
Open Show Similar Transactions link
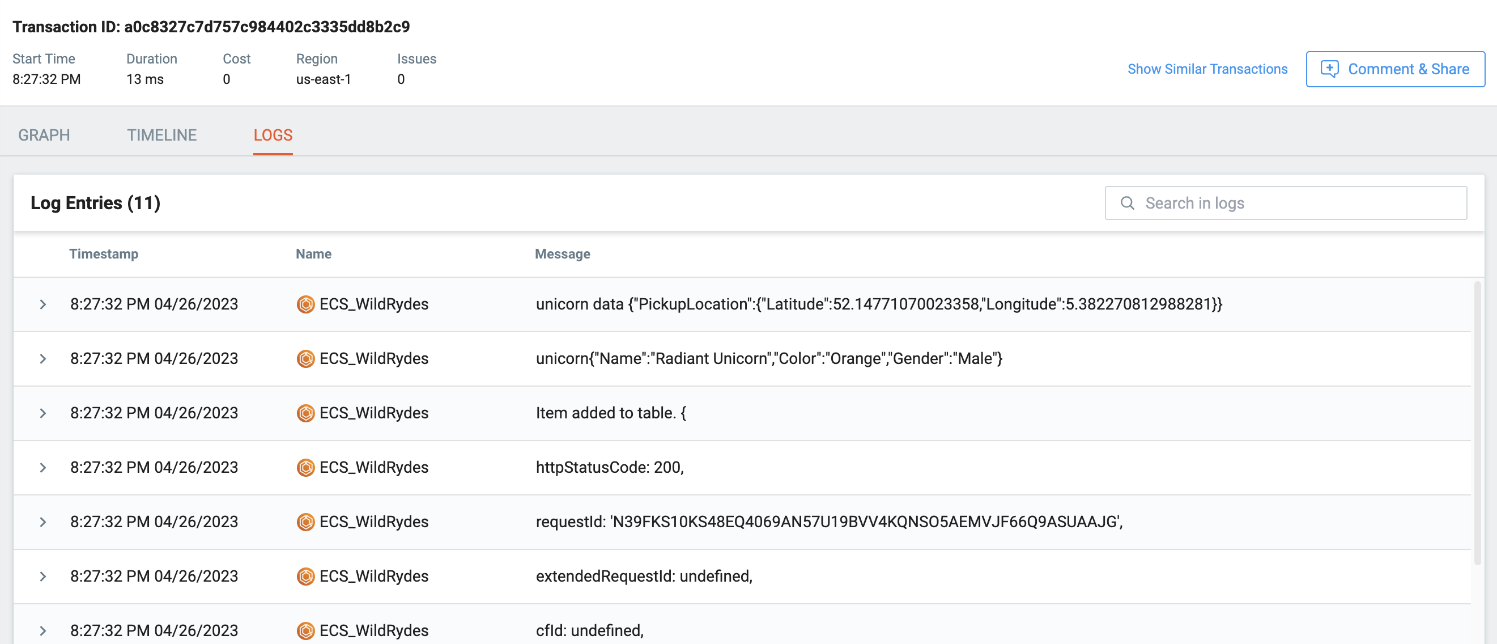click(1207, 69)
